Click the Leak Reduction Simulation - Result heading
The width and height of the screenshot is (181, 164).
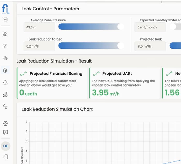[x=54, y=61]
